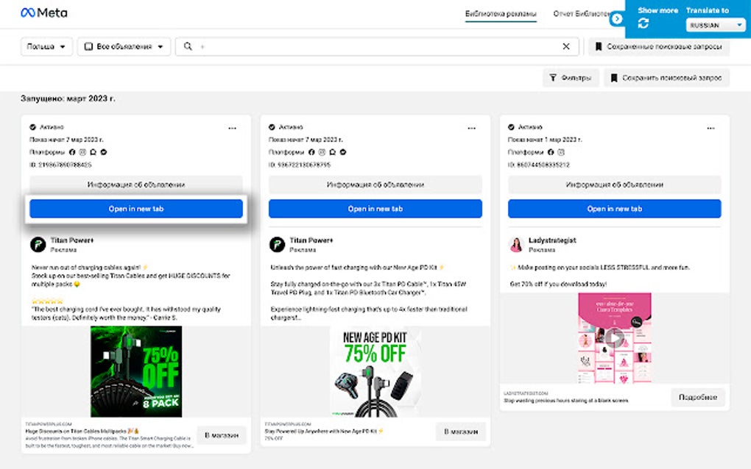Click the Instagram platform icon on the second Titan Power+ ad
Viewport: 751px width, 469px height.
click(320, 153)
